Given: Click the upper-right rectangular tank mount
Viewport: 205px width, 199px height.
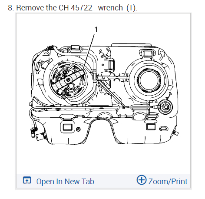Looking at the screenshot, I should 148,53.
